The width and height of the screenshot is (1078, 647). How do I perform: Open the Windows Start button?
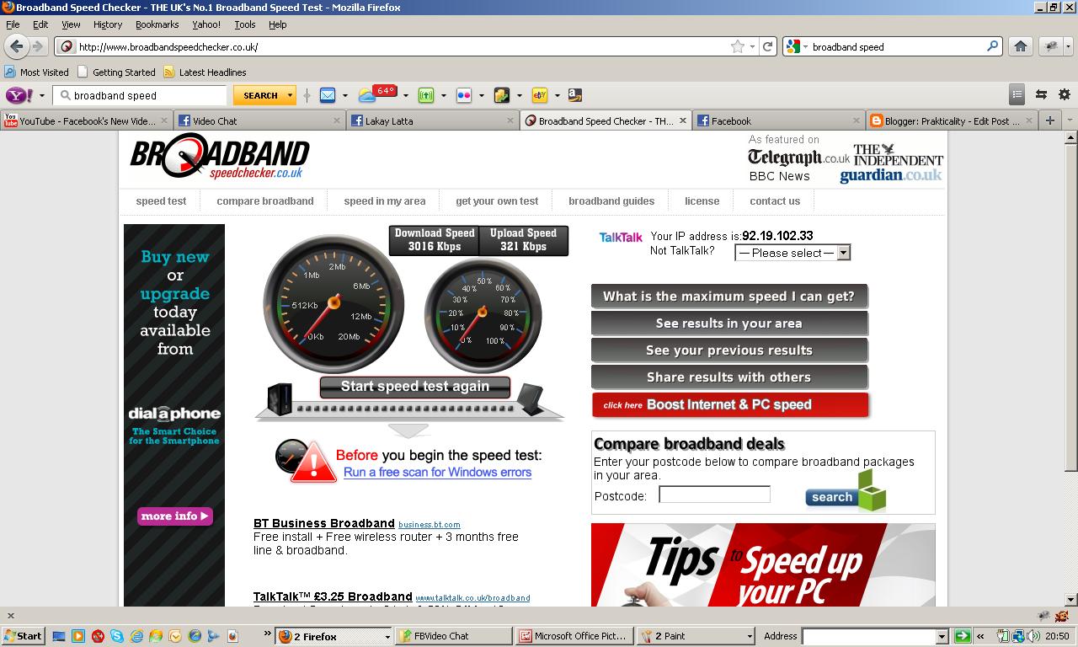[23, 636]
